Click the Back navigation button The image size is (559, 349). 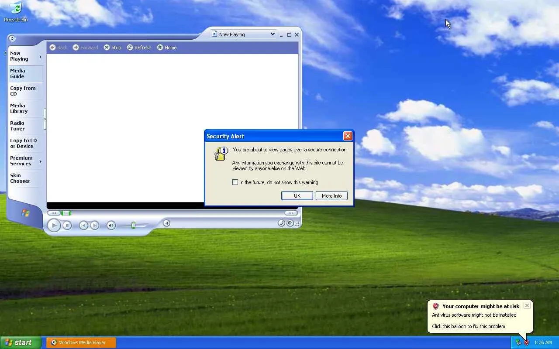pos(59,48)
